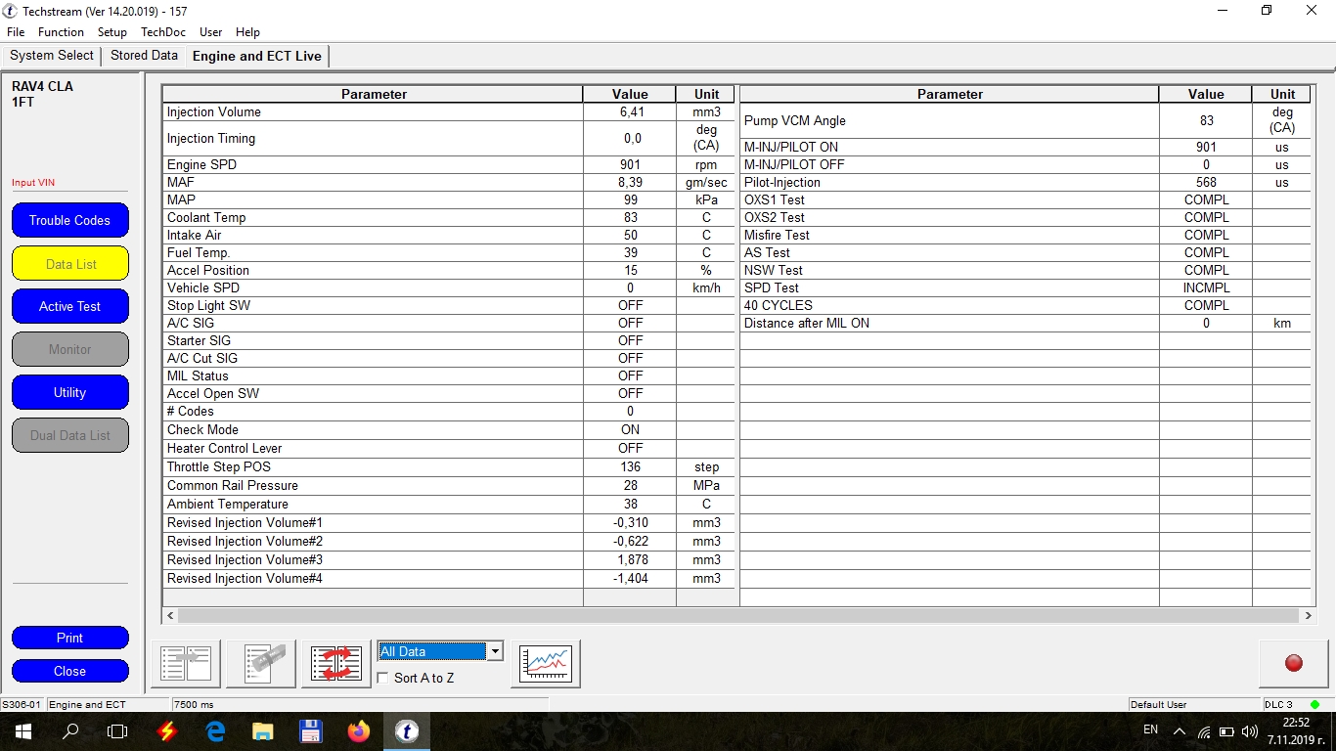Click the yellow Data List button
The height and width of the screenshot is (751, 1336).
pyautogui.click(x=70, y=263)
